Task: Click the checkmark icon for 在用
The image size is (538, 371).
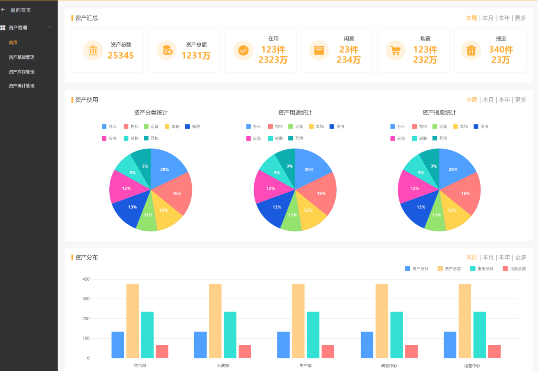Action: click(243, 50)
